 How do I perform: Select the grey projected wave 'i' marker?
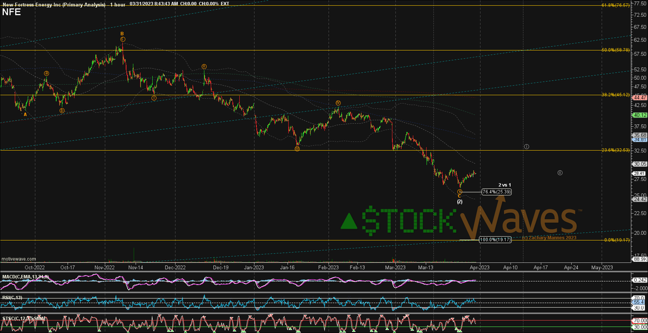click(526, 147)
